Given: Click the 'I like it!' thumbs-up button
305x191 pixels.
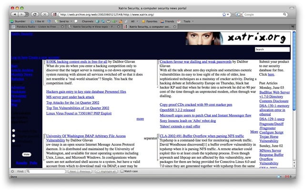Looking at the screenshot, I should (x=37, y=21).
